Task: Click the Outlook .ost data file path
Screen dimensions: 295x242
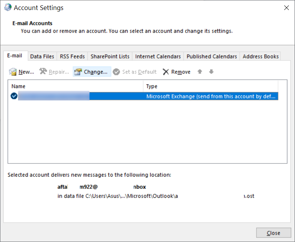Action: (x=156, y=196)
